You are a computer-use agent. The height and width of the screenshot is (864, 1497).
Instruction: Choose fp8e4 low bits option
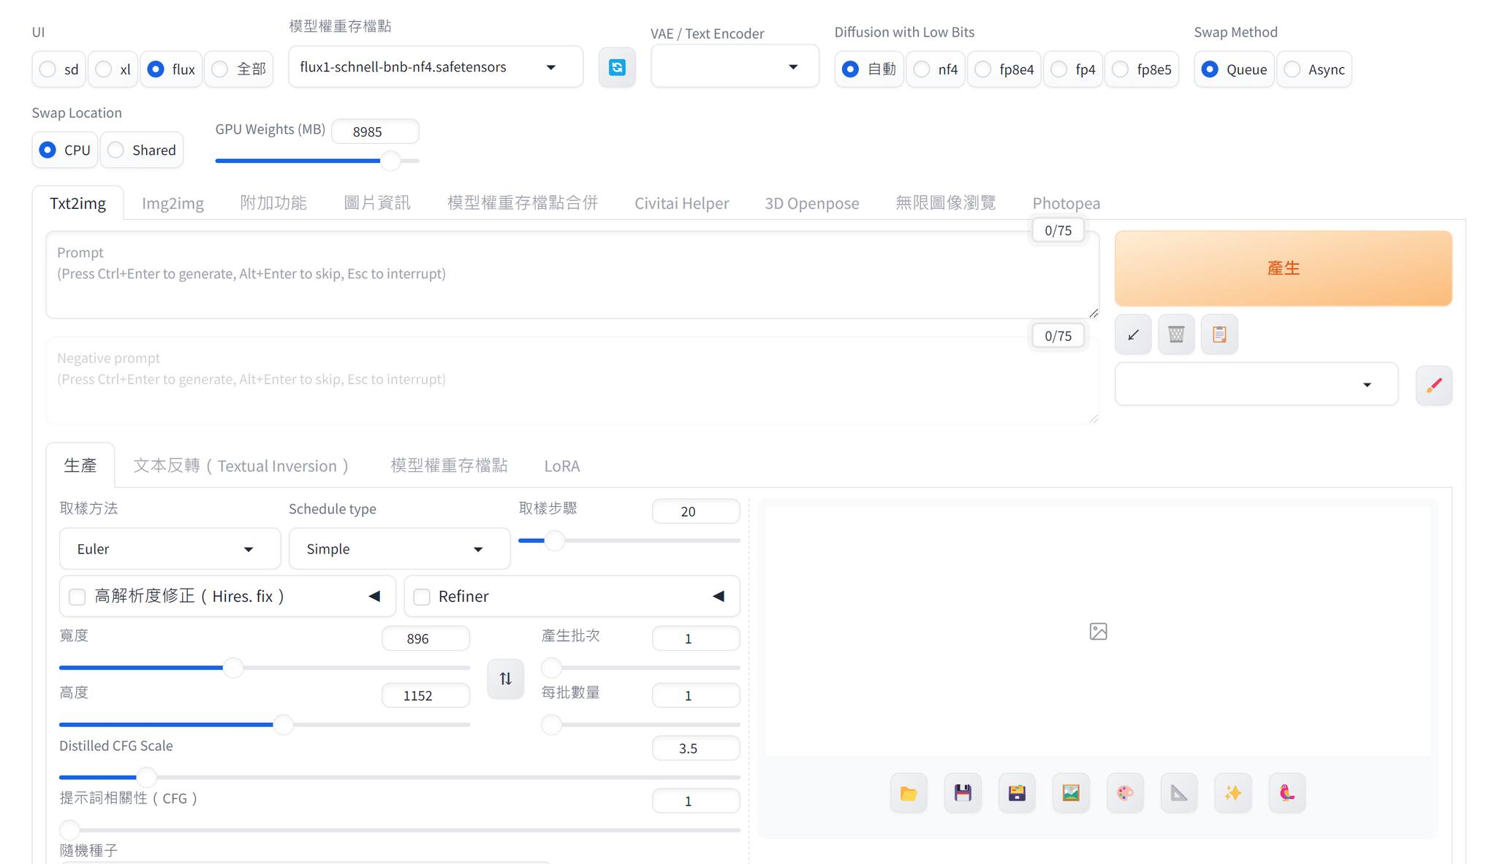click(1004, 69)
